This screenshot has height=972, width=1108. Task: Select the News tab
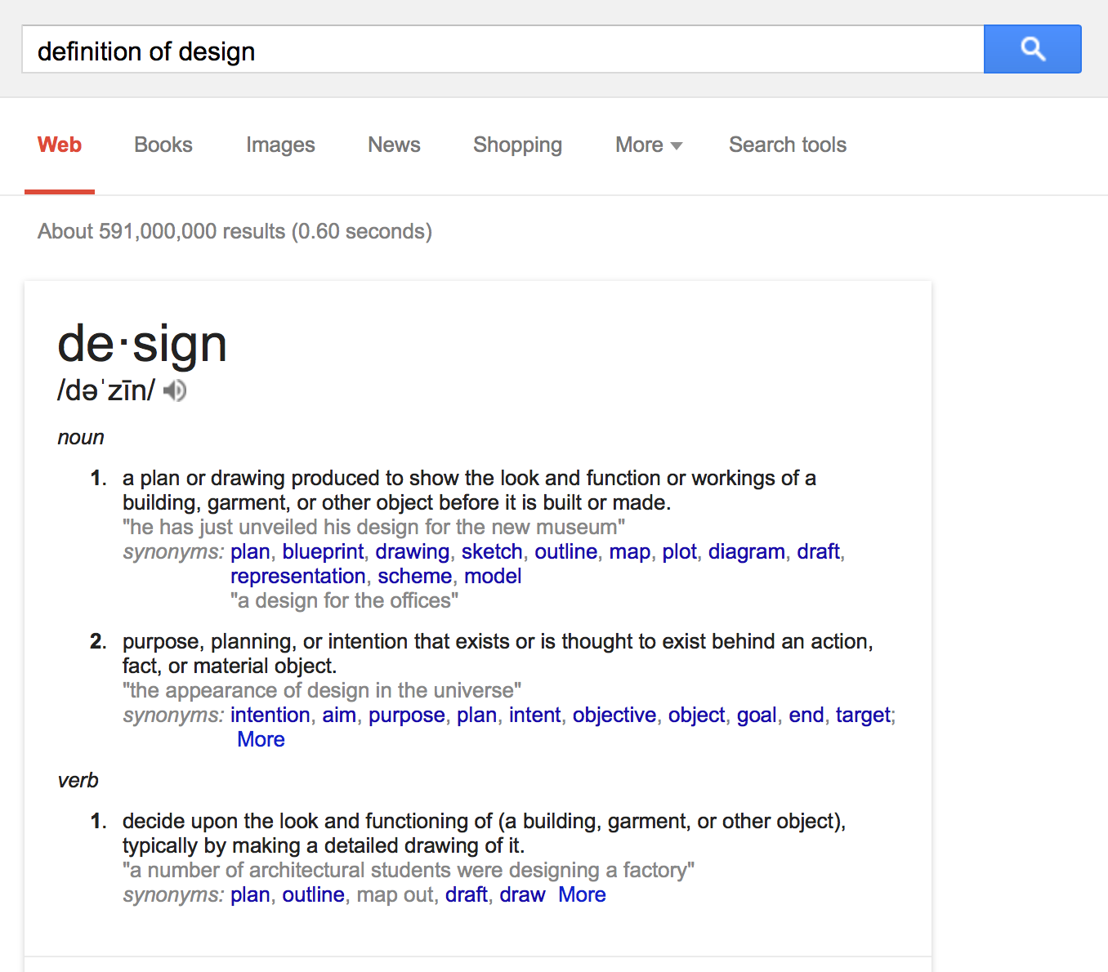pyautogui.click(x=394, y=145)
